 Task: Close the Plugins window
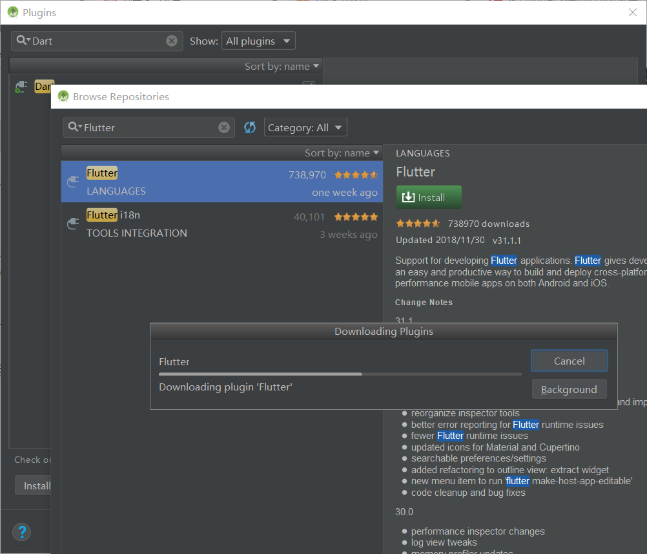(x=633, y=12)
